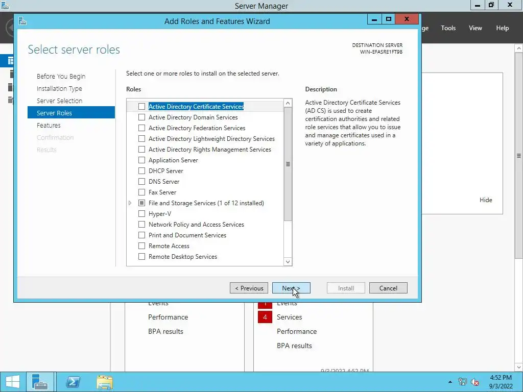Screen dimensions: 523x392
Task: Check the Remote Access role
Action: pos(142,246)
